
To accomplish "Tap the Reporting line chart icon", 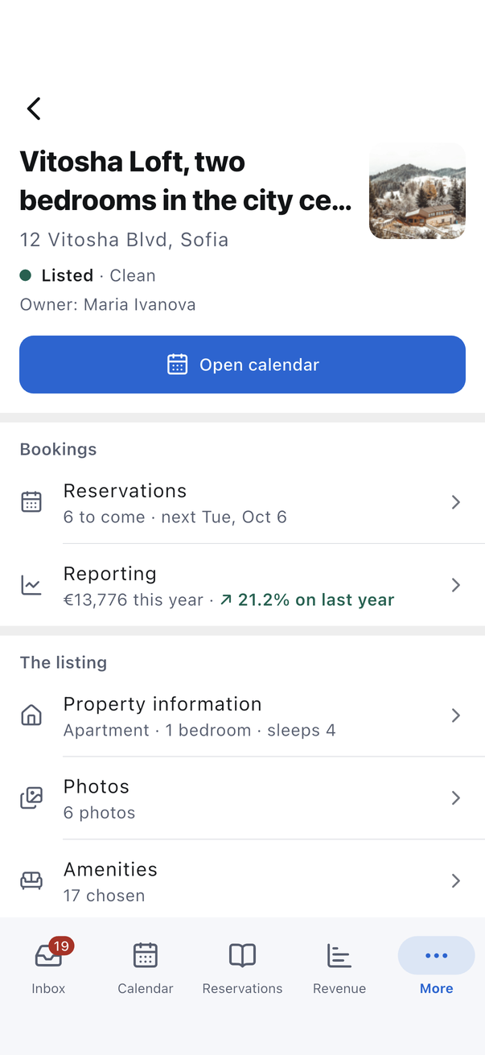I will (31, 585).
